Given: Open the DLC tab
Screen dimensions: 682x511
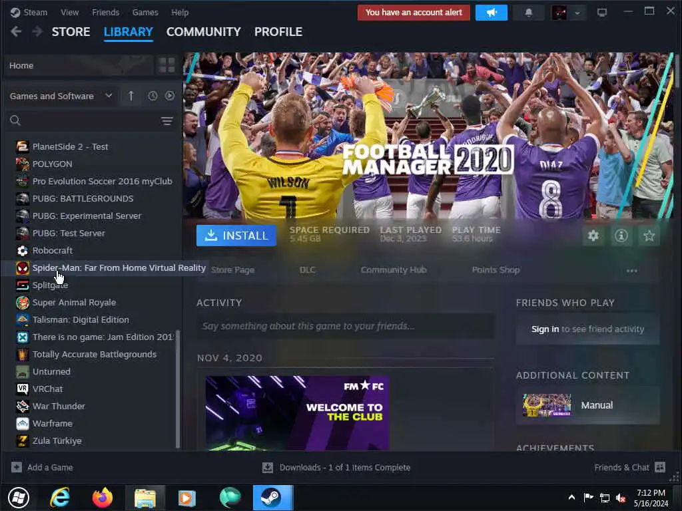Looking at the screenshot, I should 307,270.
